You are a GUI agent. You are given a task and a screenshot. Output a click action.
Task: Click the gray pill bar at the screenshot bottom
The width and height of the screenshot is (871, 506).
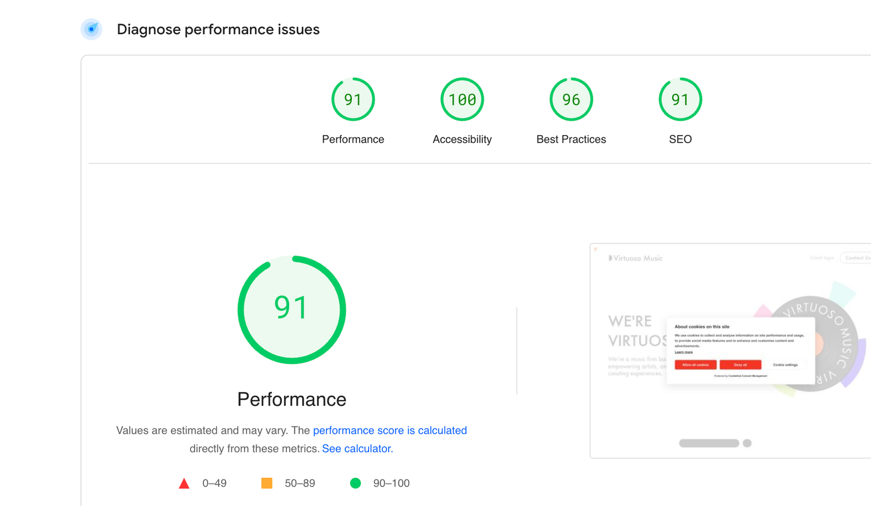[x=709, y=443]
